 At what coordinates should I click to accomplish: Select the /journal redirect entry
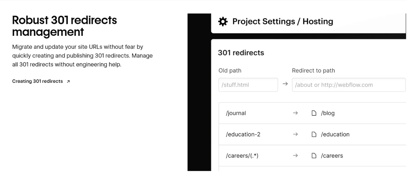pyautogui.click(x=236, y=113)
